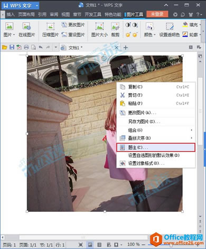Click the increase brightness sun icon
Image resolution: width=206 pixels, height=249 pixels.
(x=128, y=35)
